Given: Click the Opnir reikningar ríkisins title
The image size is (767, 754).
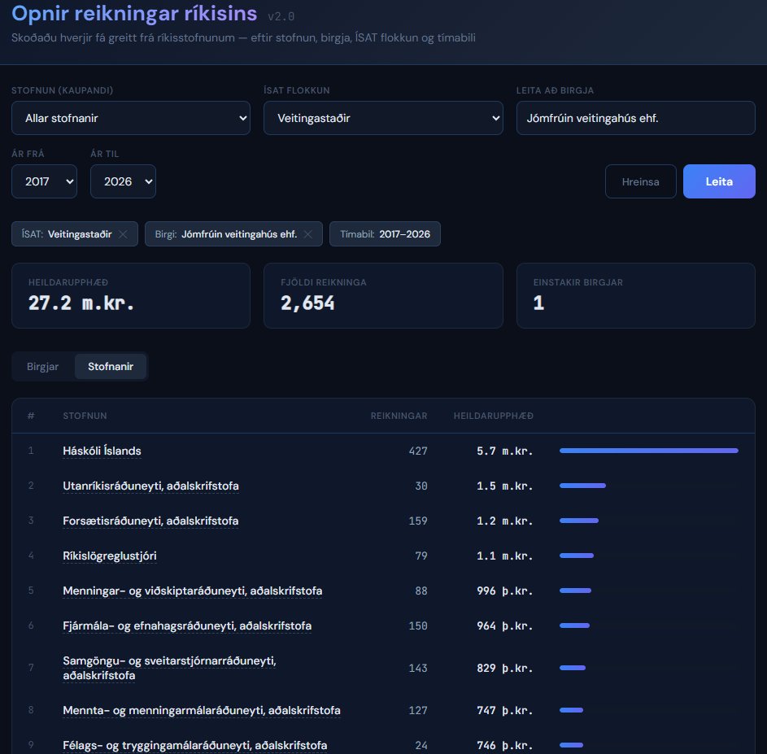Looking at the screenshot, I should point(134,14).
